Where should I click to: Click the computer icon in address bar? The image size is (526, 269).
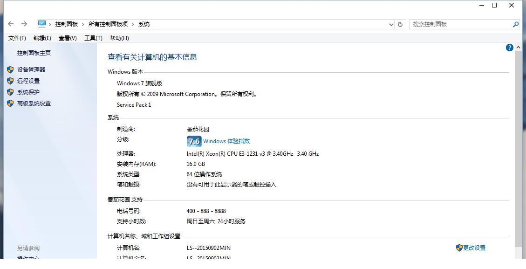[x=41, y=24]
